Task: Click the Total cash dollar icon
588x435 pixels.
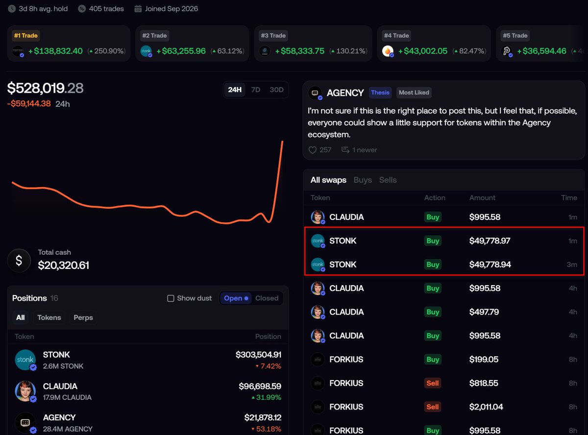Action: [19, 261]
